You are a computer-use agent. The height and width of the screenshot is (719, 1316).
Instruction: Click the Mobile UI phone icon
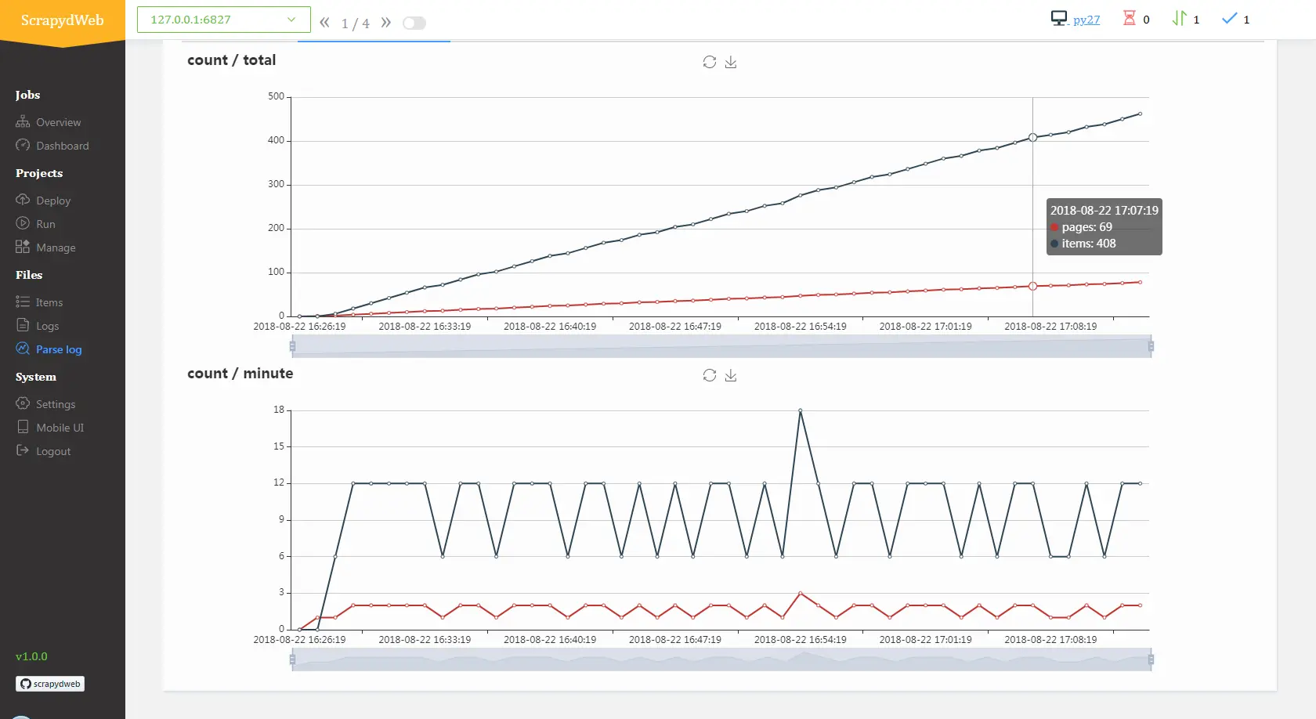23,428
